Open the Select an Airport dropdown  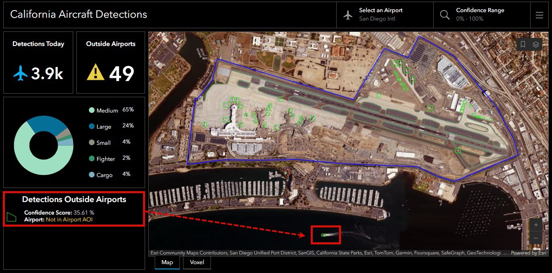(x=385, y=15)
